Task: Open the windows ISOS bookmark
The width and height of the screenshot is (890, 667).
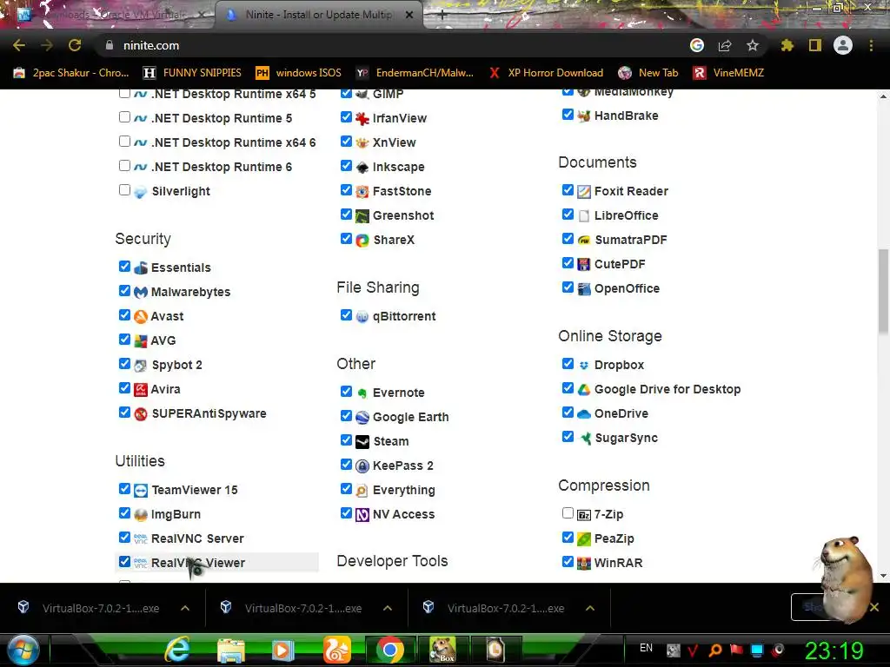Action: 299,73
